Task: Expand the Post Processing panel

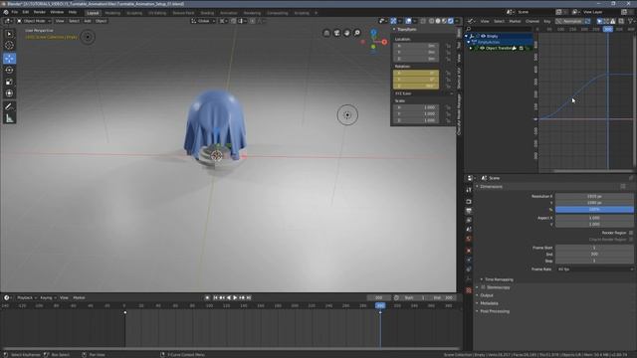Action: click(495, 311)
